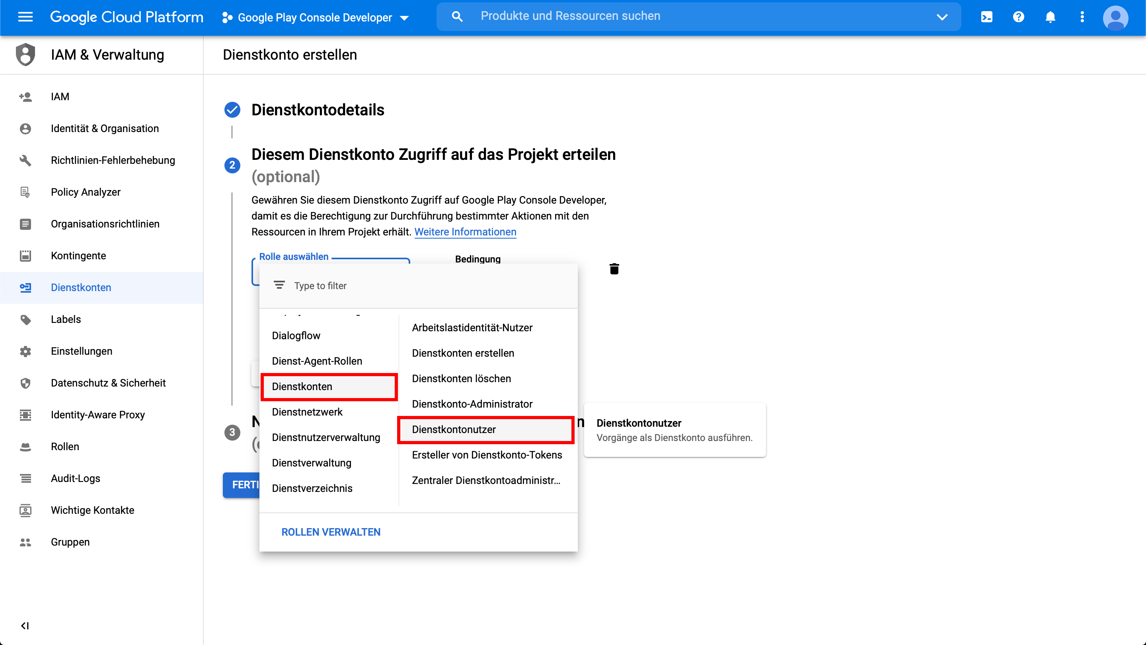Viewport: 1146px width, 645px height.
Task: Open Identity-Aware Proxy sidebar item
Action: 101,415
